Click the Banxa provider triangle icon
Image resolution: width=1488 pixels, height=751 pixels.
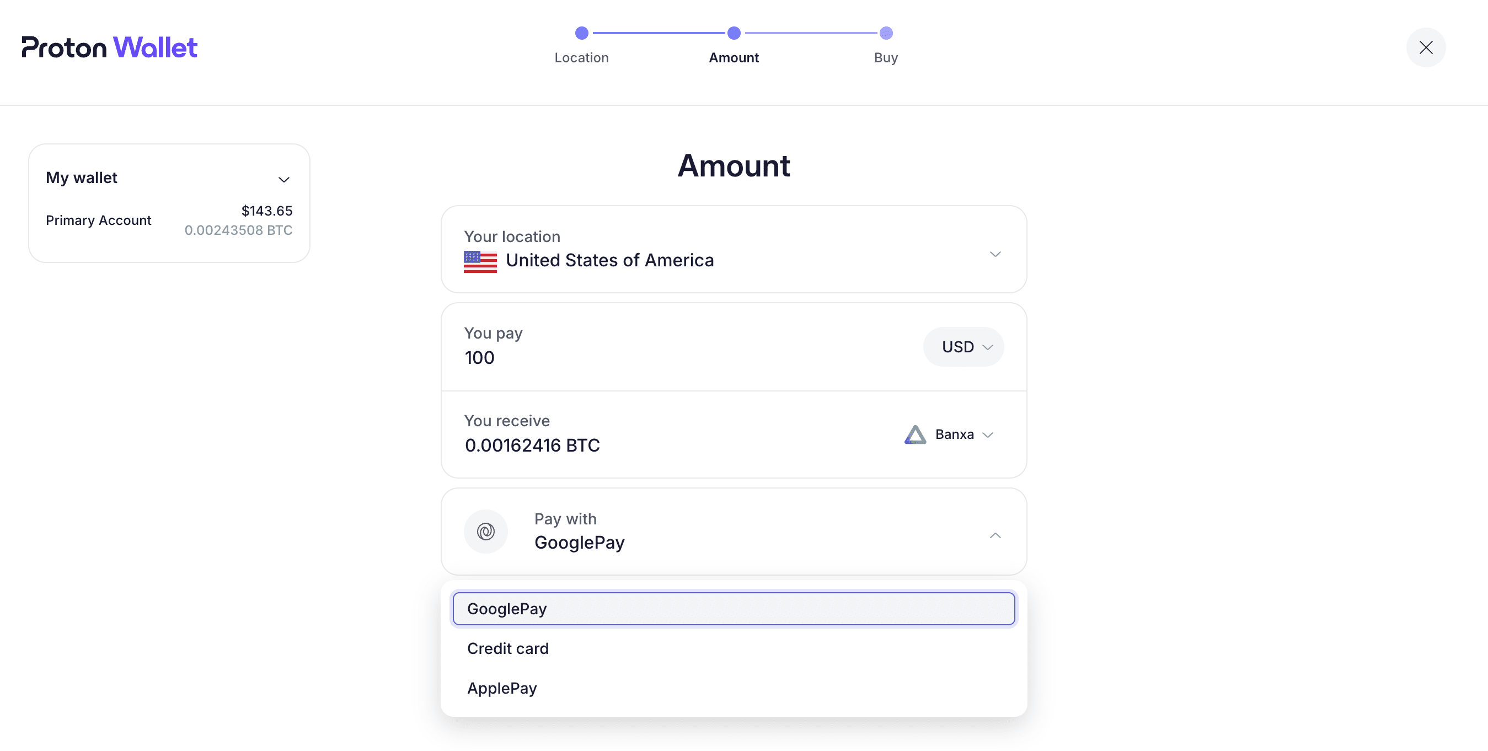916,434
